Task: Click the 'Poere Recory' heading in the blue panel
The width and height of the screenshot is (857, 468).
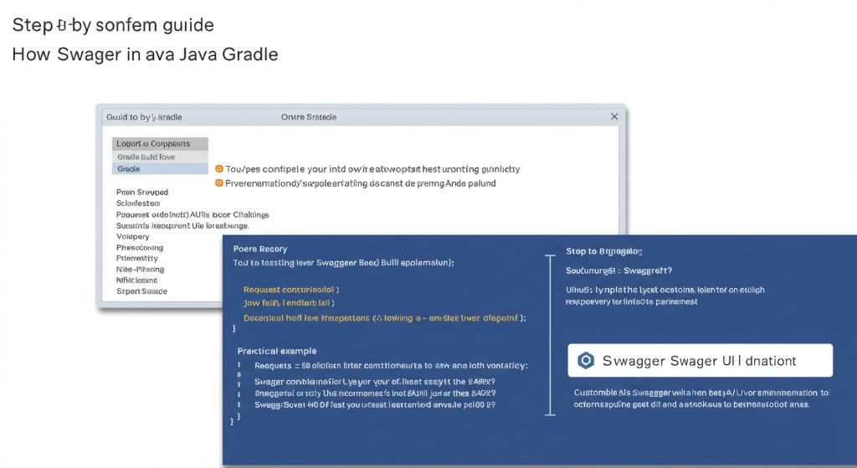Action: 259,249
